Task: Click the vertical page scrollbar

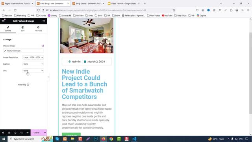Action: click(250, 73)
